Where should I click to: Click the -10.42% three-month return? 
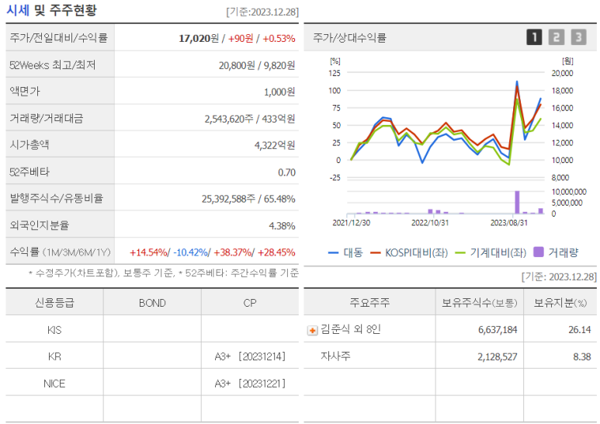[x=190, y=252]
